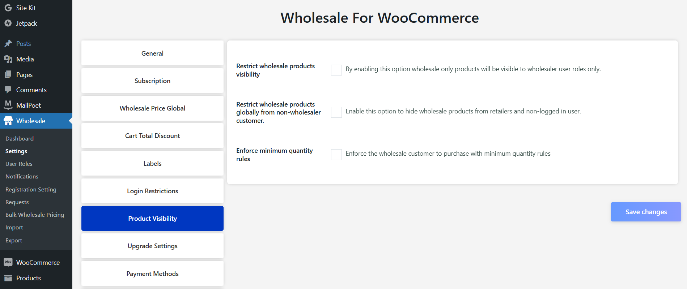
Task: Click the MailPoet icon
Action: click(x=8, y=105)
